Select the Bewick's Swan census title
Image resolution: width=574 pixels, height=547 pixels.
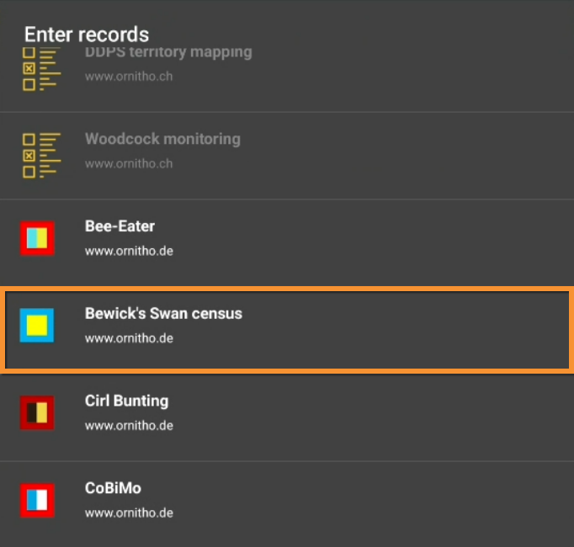point(163,314)
